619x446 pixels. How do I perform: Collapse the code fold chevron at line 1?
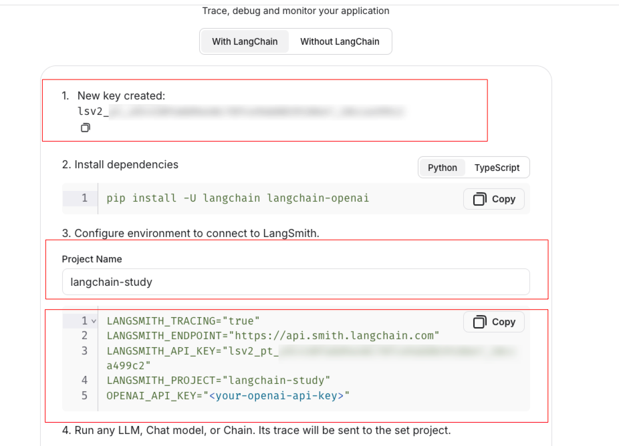94,321
